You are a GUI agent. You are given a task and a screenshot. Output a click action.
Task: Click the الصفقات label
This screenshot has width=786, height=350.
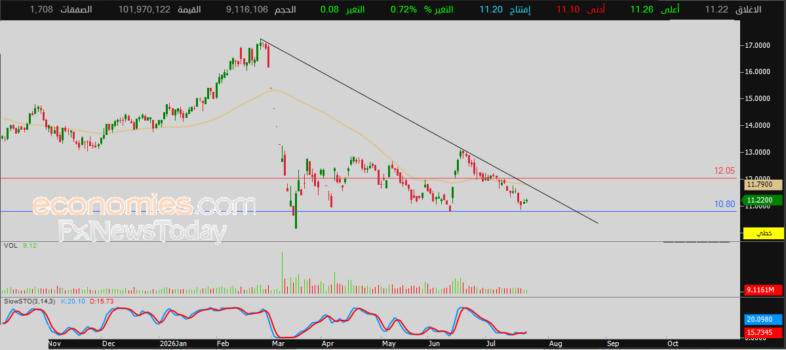click(x=76, y=10)
